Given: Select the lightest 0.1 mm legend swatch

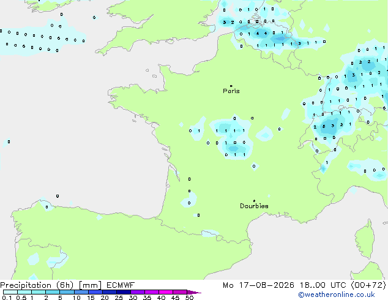Looking at the screenshot, I should [10, 292].
